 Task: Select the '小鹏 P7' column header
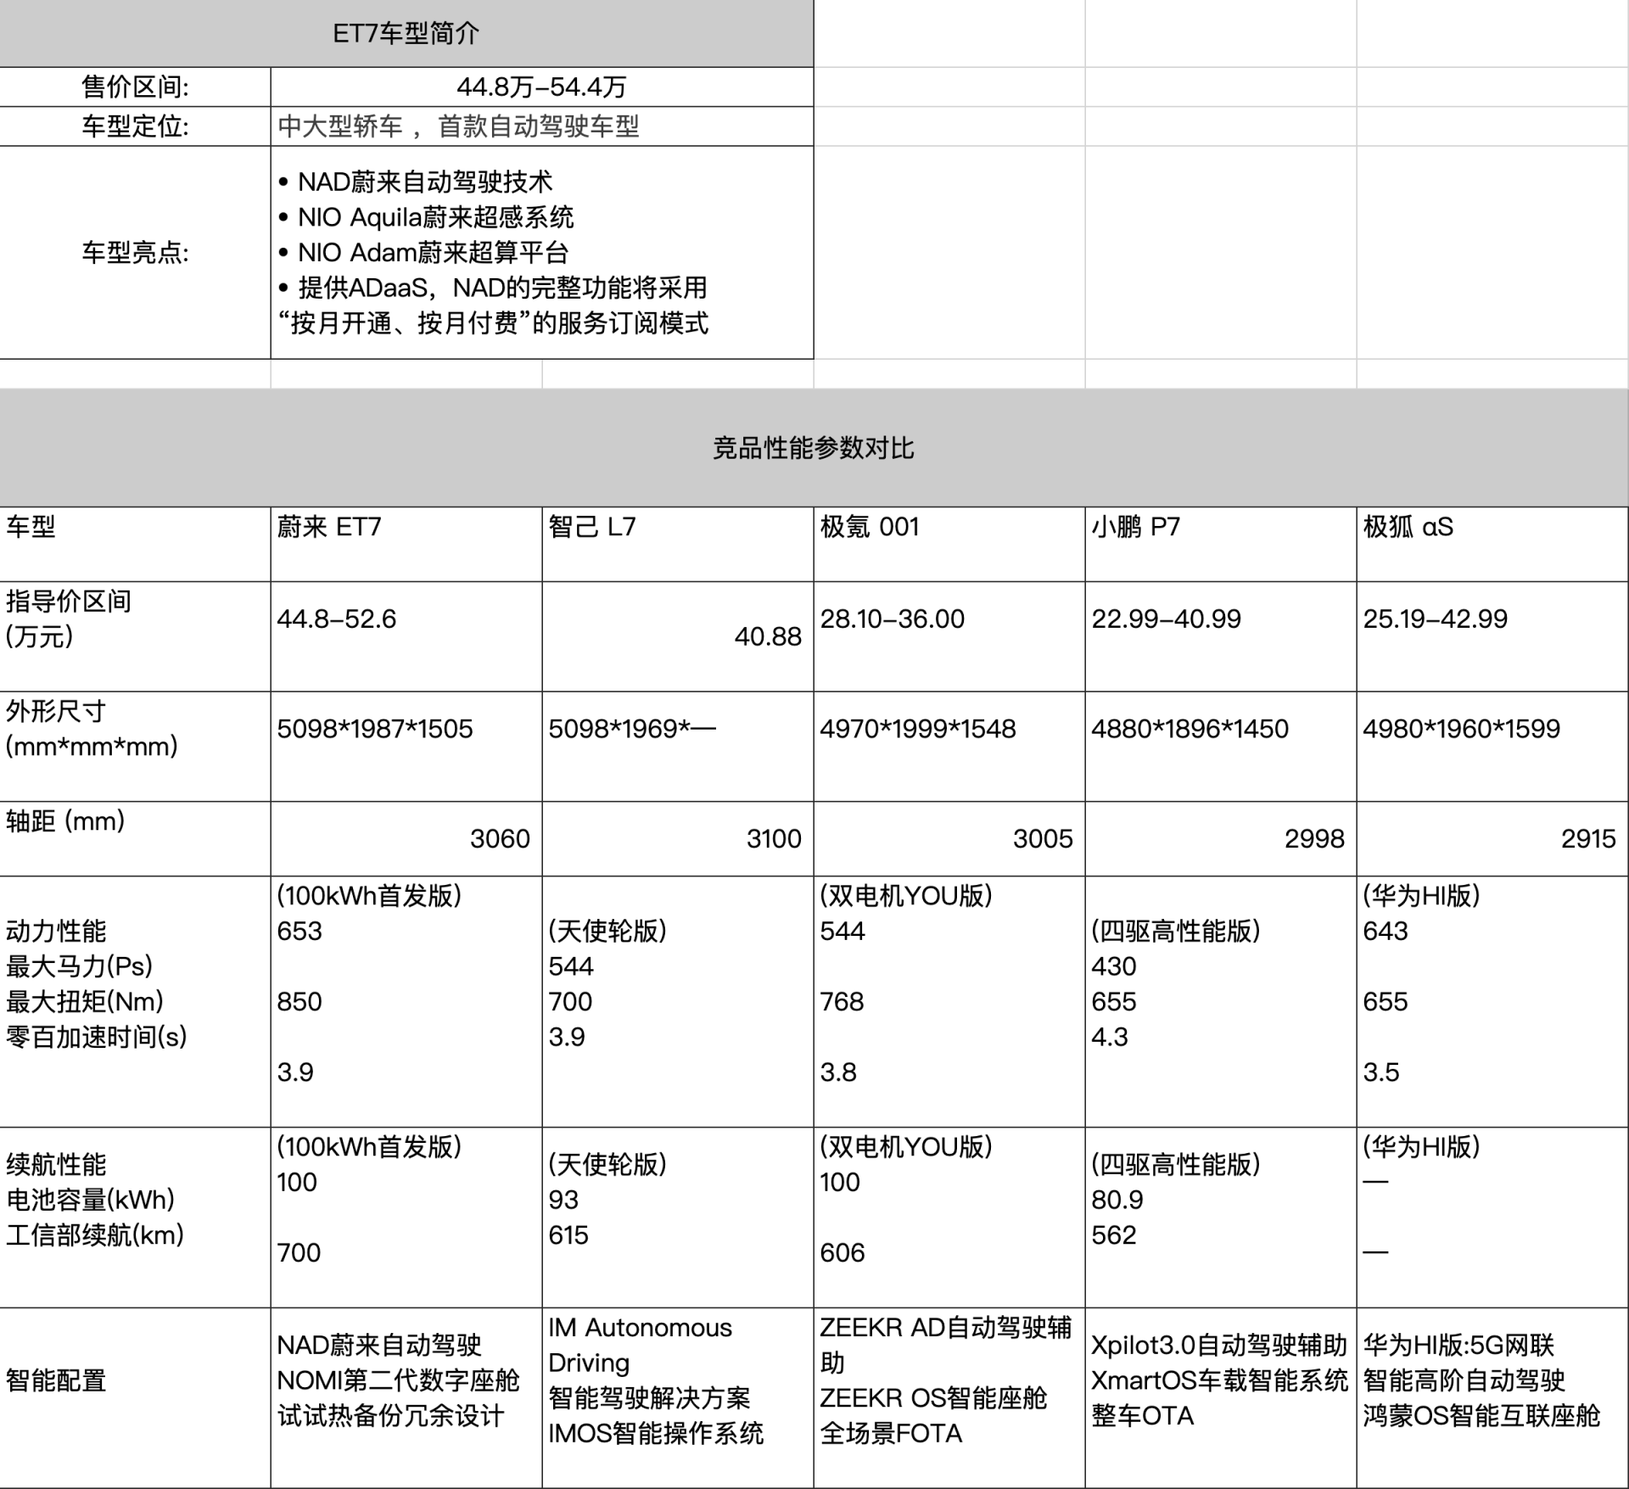click(1221, 544)
